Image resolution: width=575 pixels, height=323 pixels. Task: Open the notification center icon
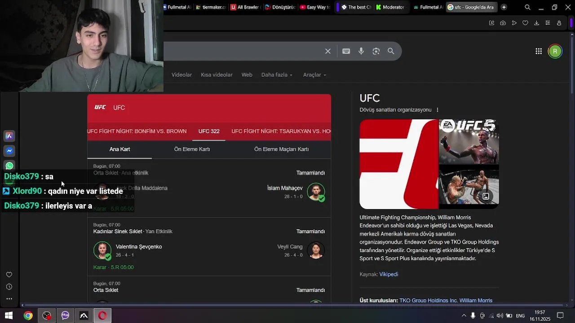point(560,316)
